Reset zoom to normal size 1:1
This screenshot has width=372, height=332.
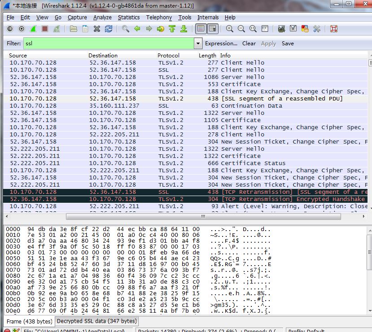(x=253, y=29)
